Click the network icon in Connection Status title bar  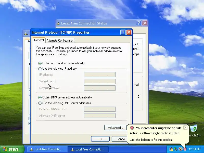pyautogui.click(x=58, y=23)
